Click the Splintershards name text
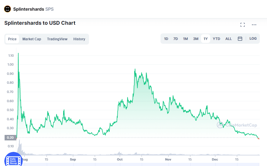 pos(29,9)
